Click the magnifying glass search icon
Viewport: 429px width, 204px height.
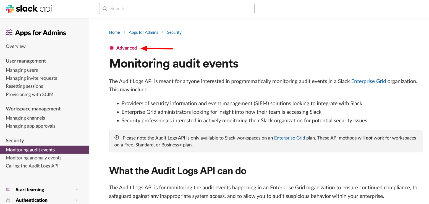(105, 8)
